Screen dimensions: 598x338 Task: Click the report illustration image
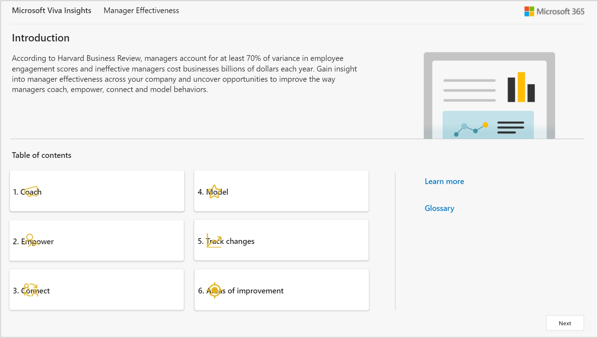coord(489,96)
